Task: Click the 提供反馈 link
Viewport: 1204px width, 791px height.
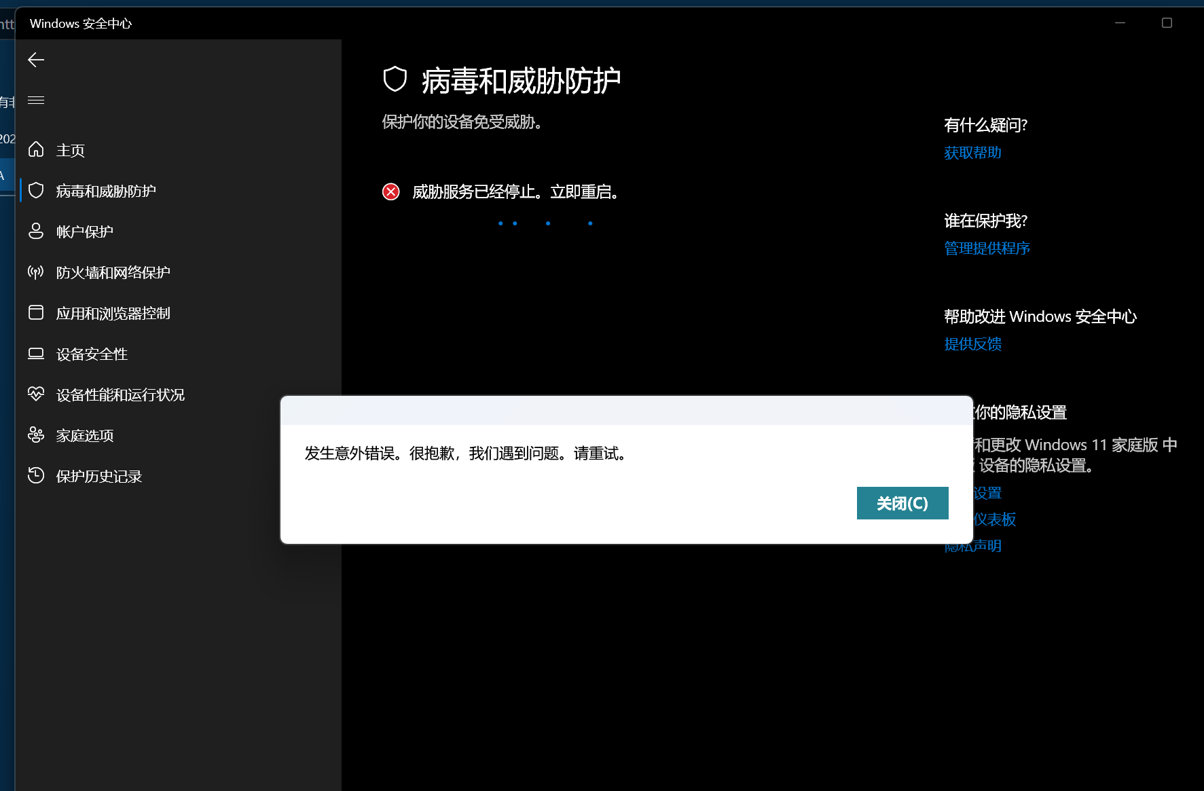Action: (972, 344)
